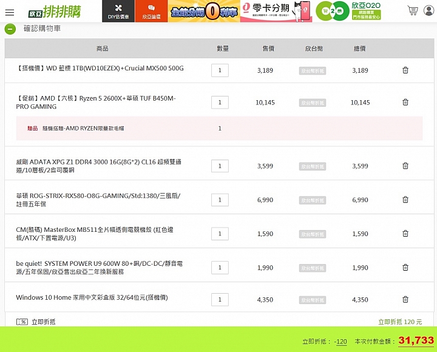The height and width of the screenshot is (352, 437).
Task: Open 威剛 ADATA XPG Z1 DDR4 product
Action: pyautogui.click(x=99, y=166)
